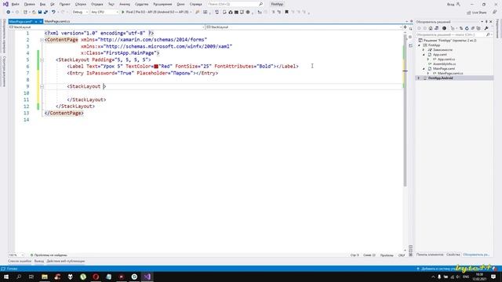
Task: Click the refresh icon in Solution Explorer toolbar
Action: (467, 28)
